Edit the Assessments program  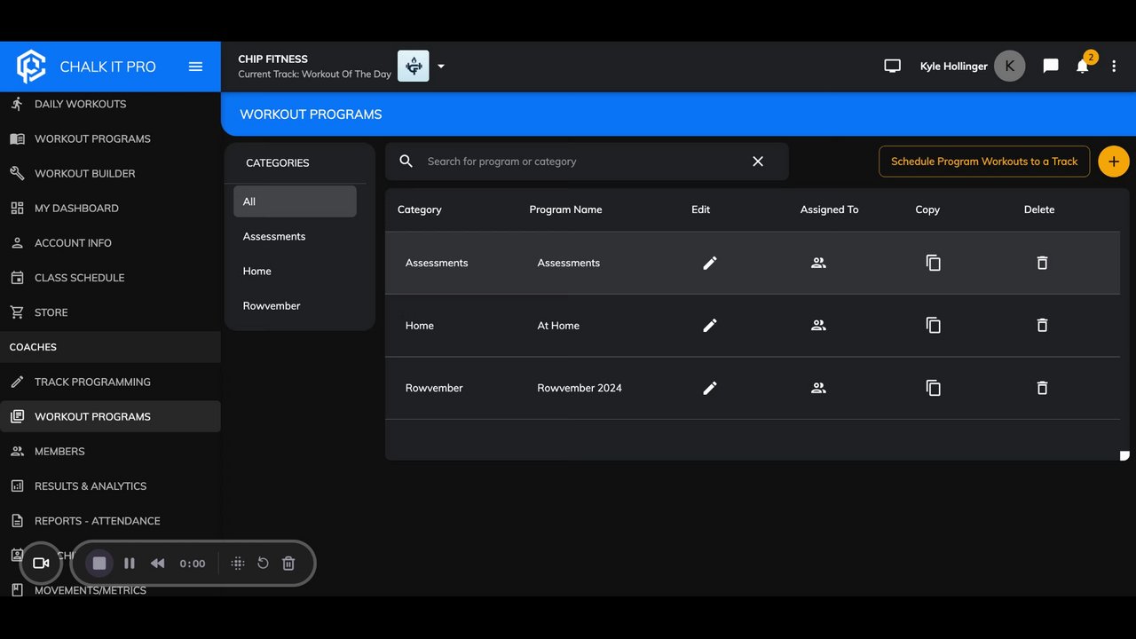[710, 263]
